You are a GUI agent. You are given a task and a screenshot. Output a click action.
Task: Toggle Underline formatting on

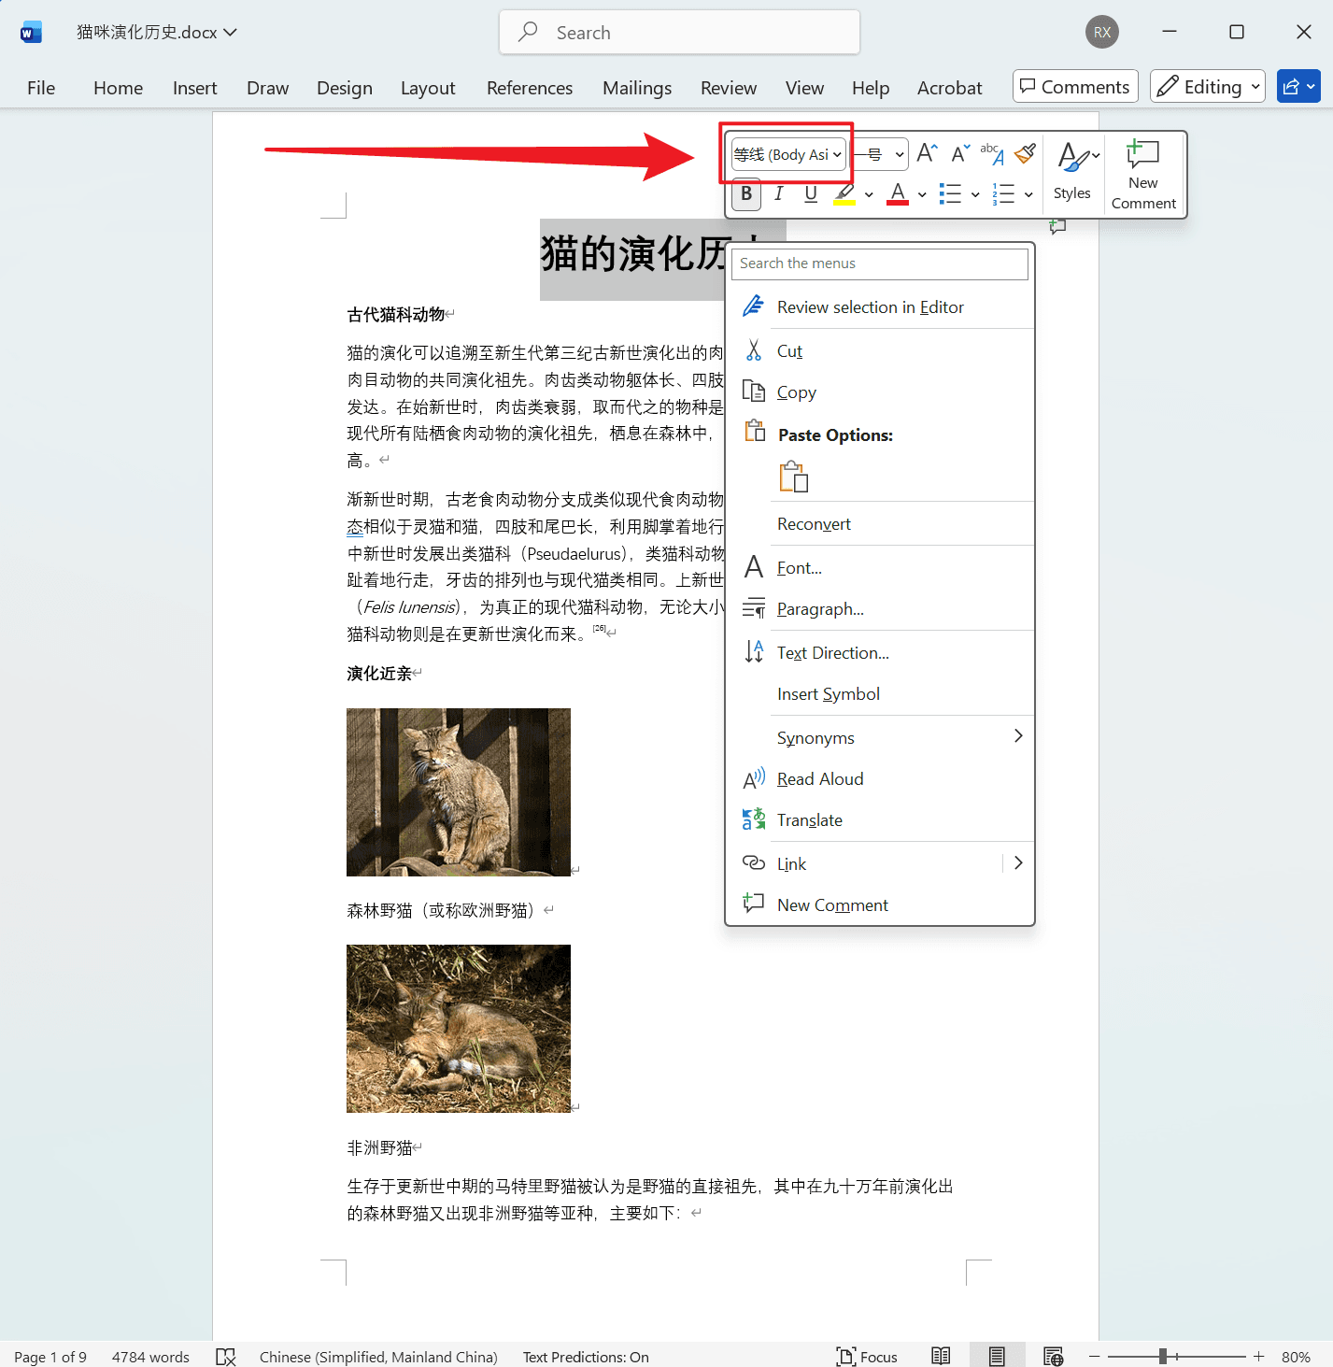810,194
